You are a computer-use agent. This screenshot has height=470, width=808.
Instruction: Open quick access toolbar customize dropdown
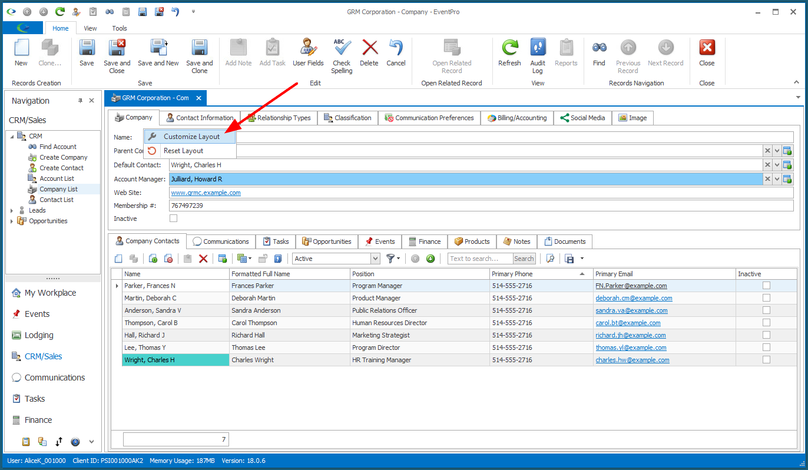(193, 11)
